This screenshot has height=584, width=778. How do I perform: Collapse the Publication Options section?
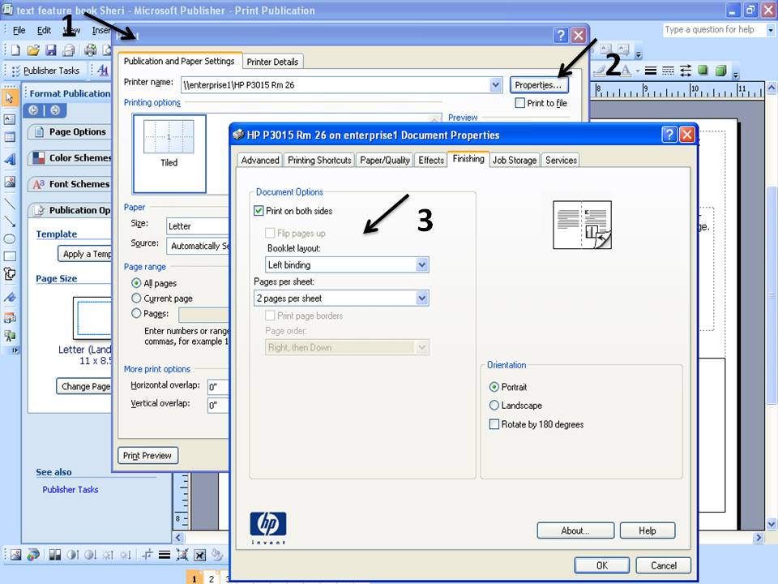coord(70,211)
